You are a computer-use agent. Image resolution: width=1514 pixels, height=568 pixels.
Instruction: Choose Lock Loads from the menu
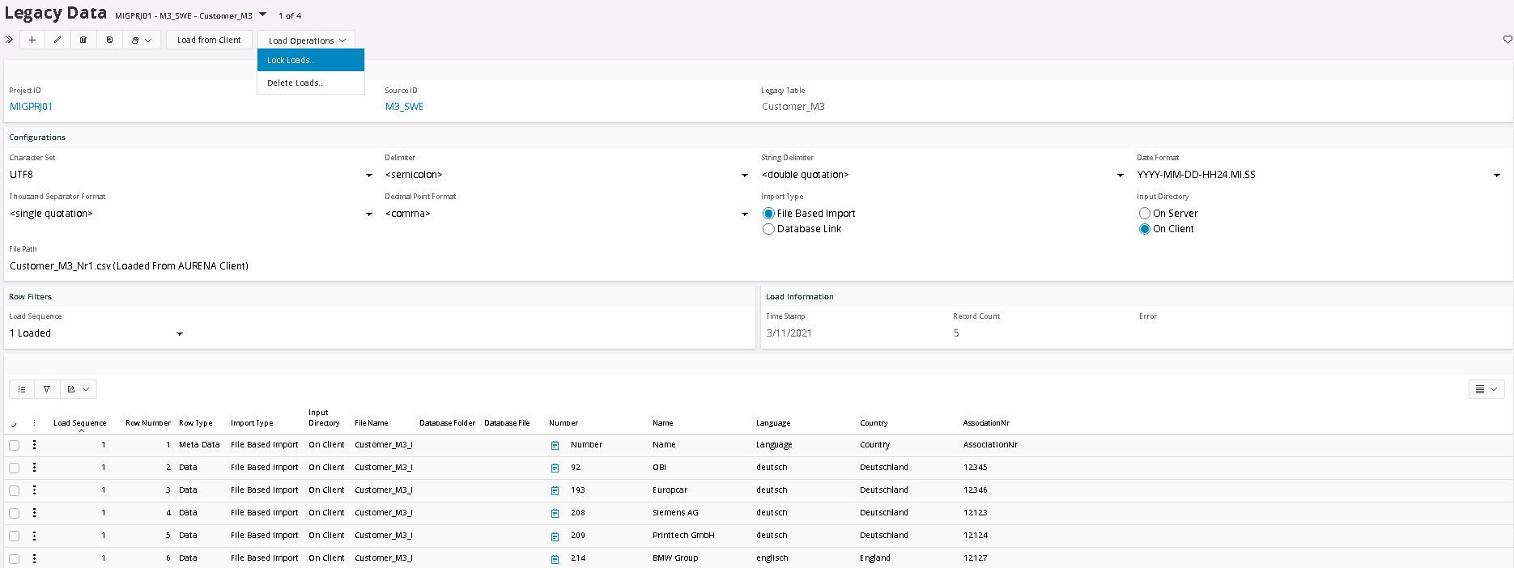point(290,60)
